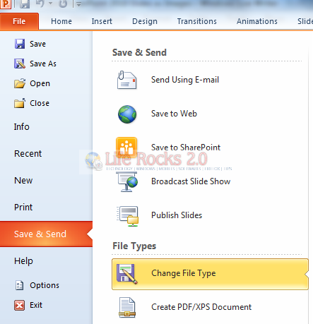The width and height of the screenshot is (313, 324).
Task: Click the Open folder icon
Action: 20,83
